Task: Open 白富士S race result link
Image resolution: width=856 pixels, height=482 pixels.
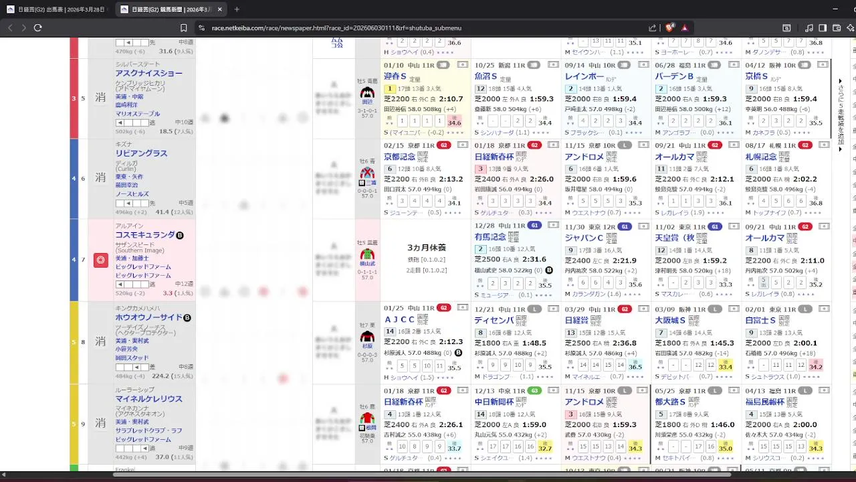Action: 760,321
